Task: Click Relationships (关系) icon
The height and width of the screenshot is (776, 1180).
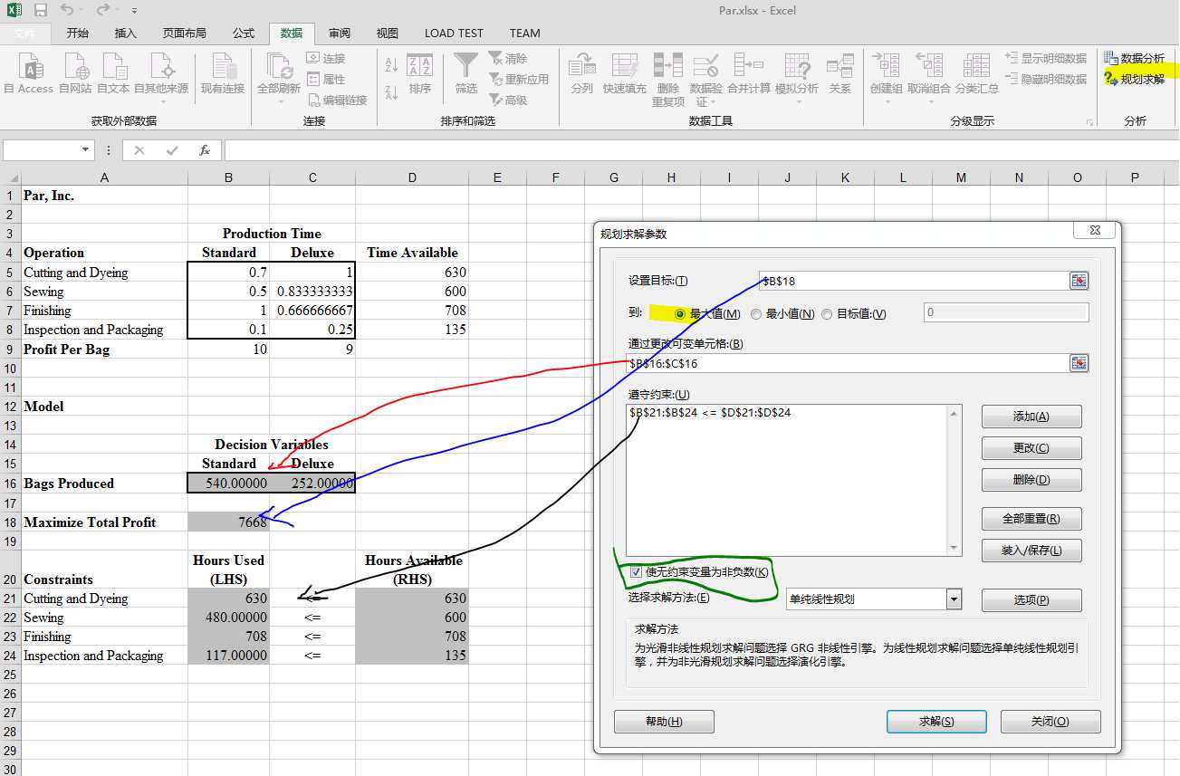Action: (x=840, y=74)
